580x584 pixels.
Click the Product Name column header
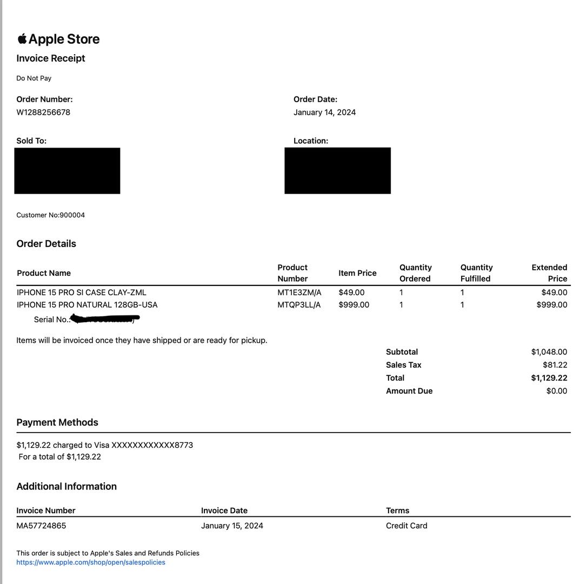click(44, 273)
